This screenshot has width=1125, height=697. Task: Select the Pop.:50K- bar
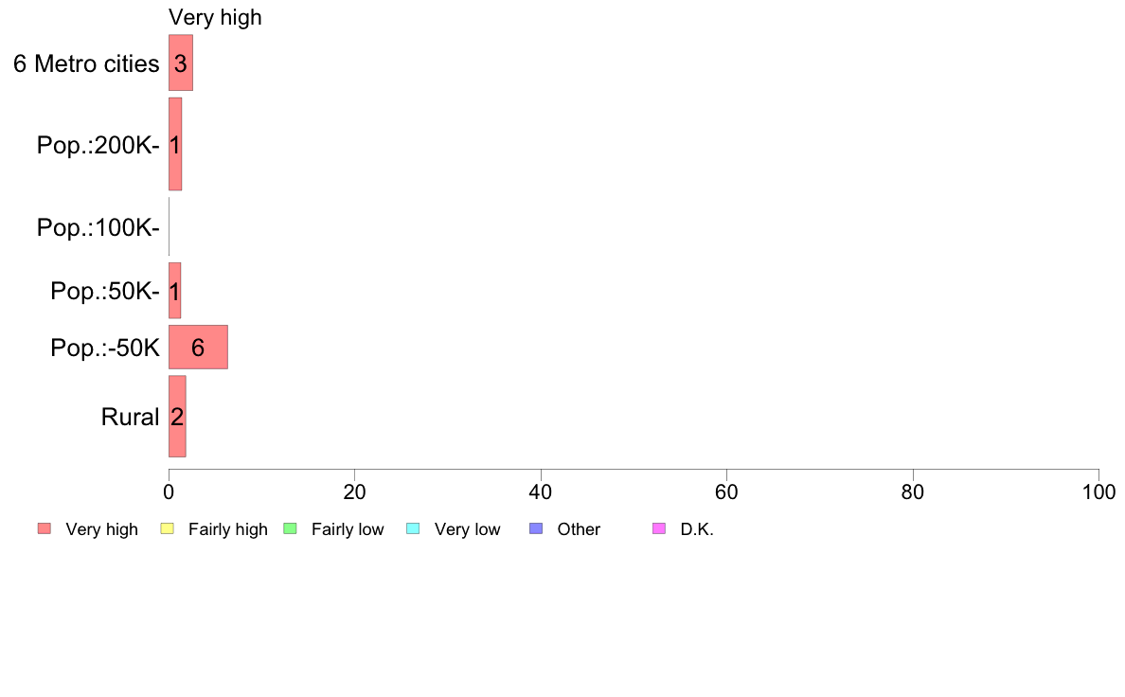coord(174,291)
